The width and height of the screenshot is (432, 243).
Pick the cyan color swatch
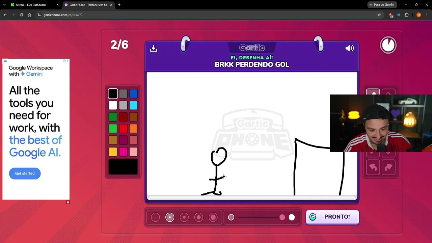133,105
